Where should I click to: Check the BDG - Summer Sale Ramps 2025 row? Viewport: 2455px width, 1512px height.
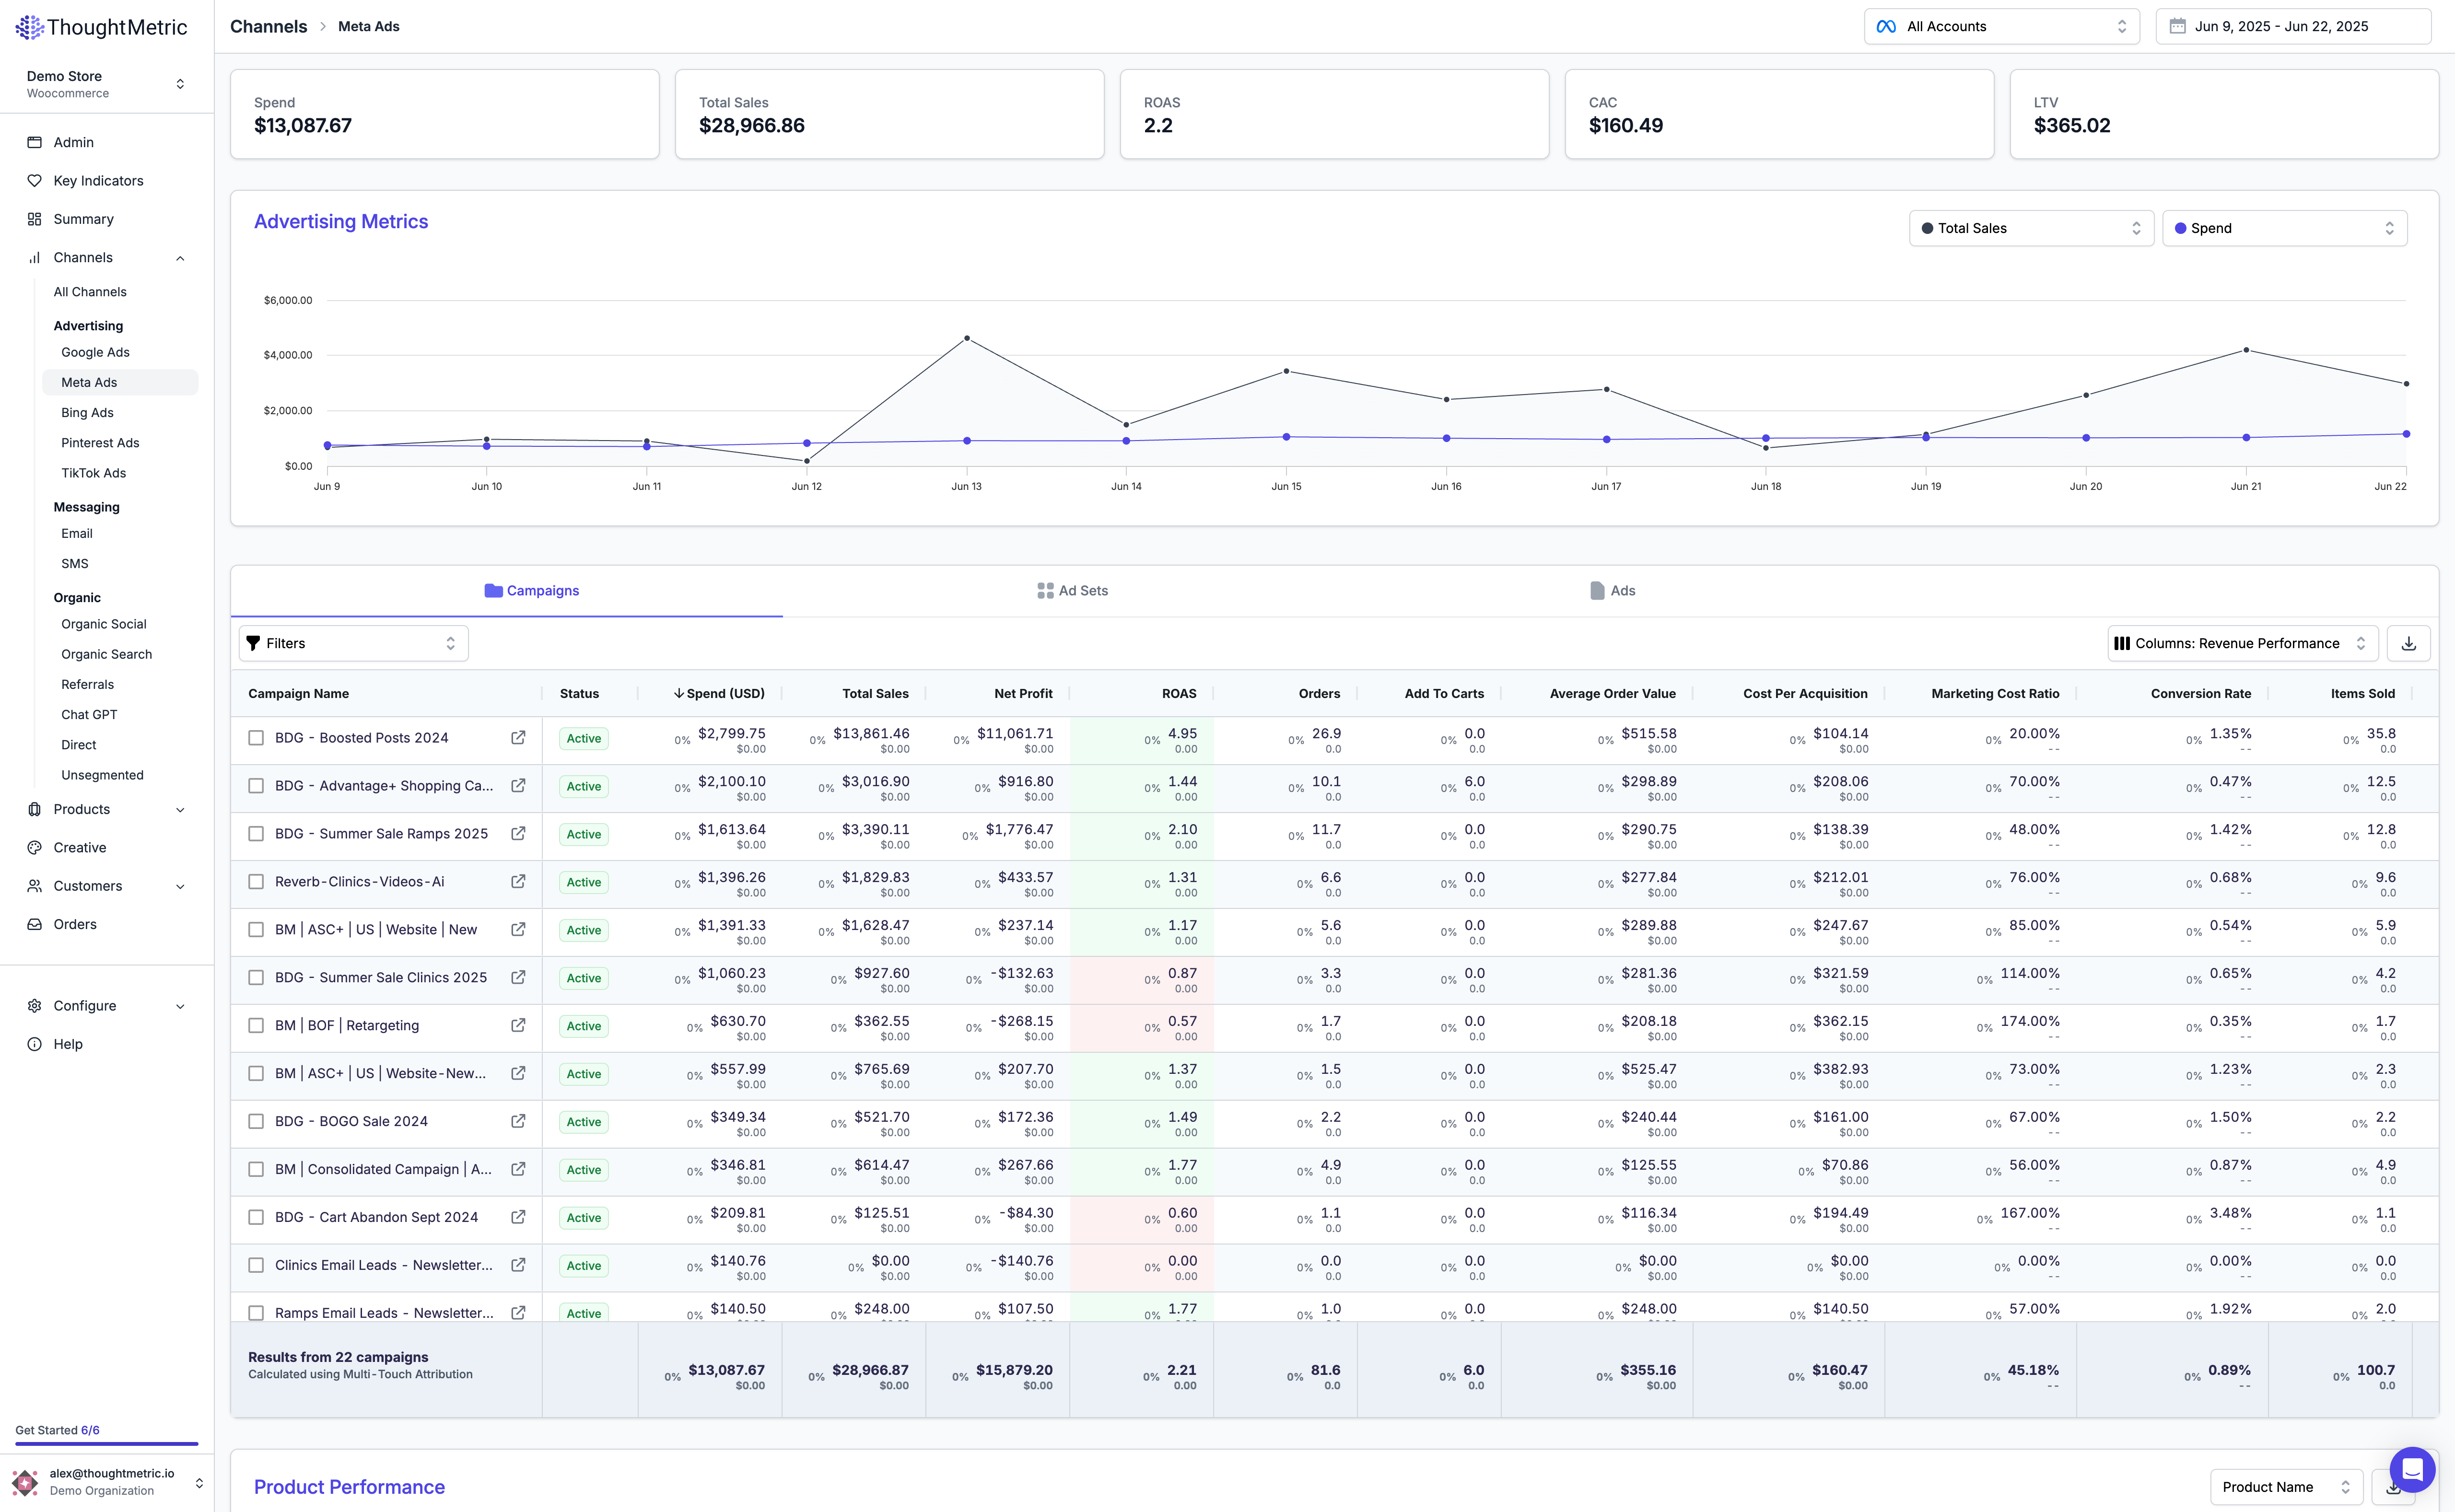point(256,834)
